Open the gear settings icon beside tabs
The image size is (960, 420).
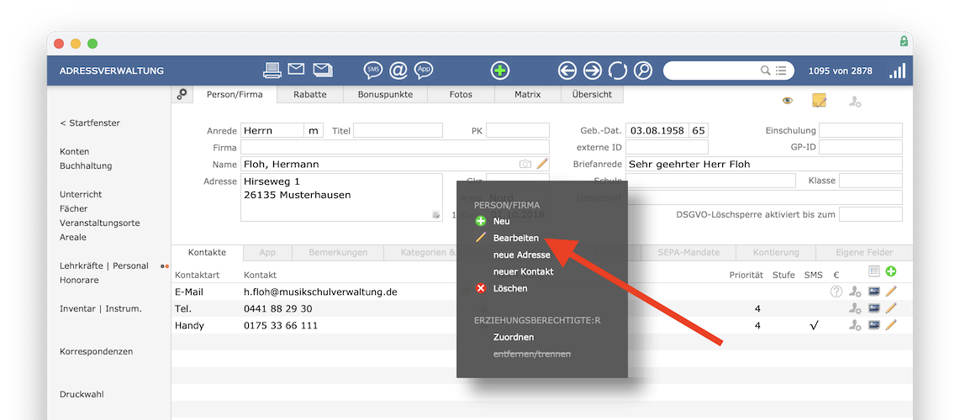coord(182,94)
